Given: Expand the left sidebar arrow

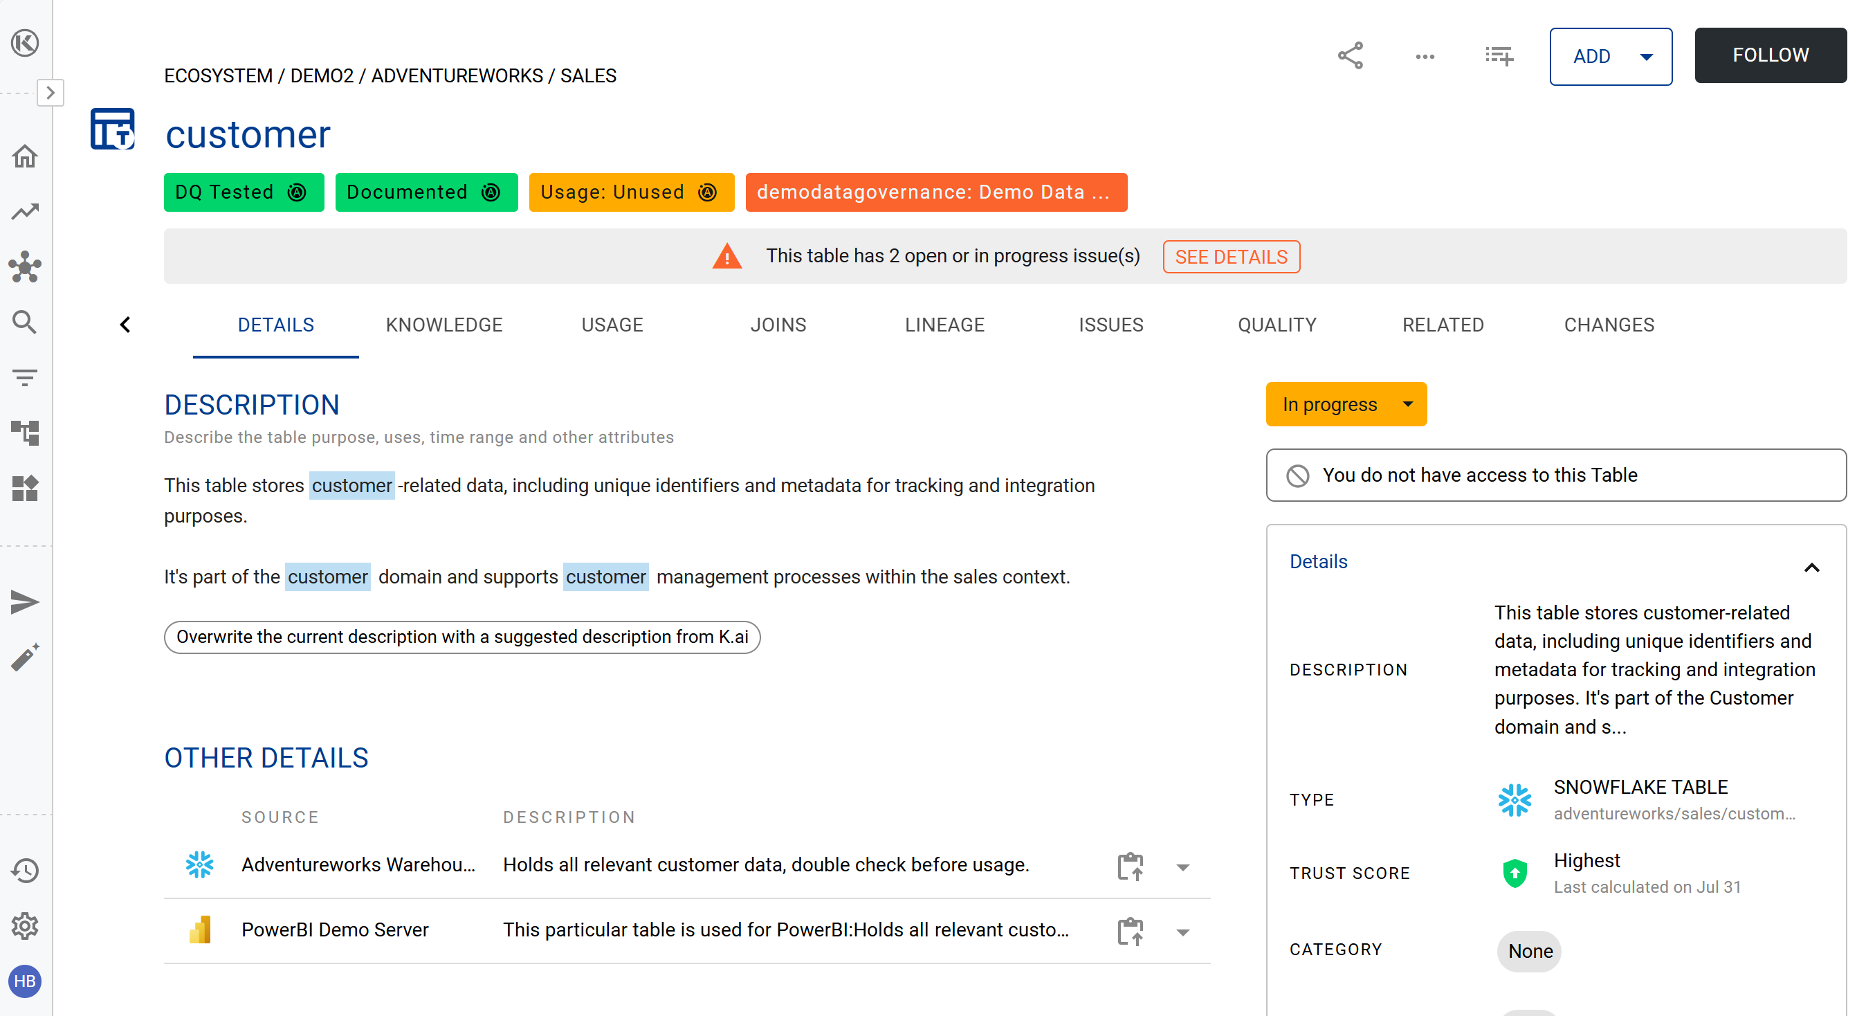Looking at the screenshot, I should coord(51,92).
